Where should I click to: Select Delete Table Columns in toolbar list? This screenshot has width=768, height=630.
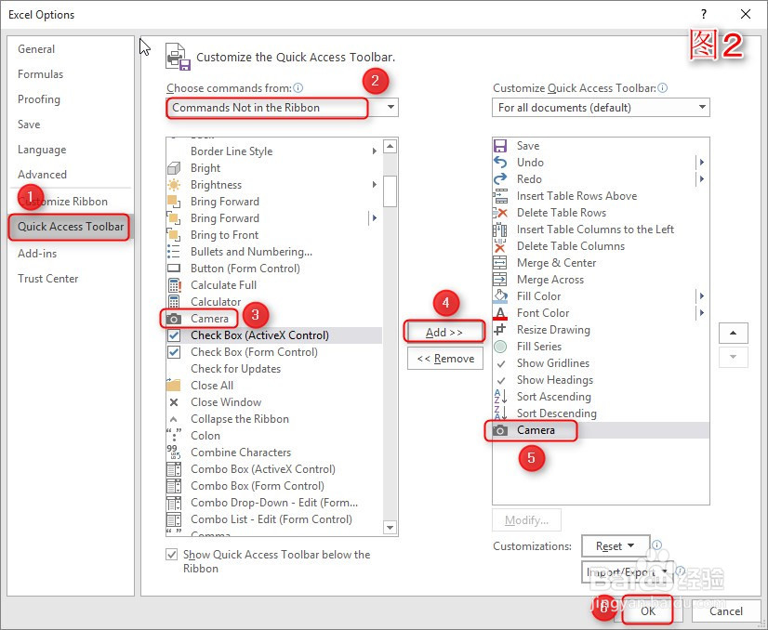601,246
